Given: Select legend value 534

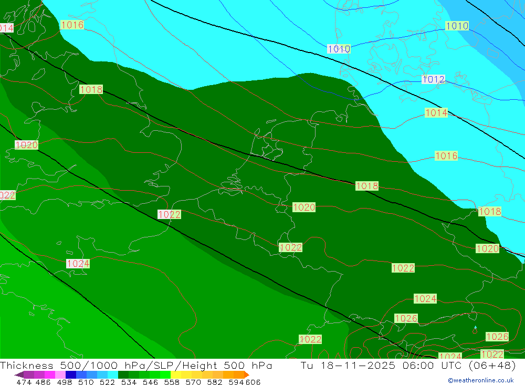Looking at the screenshot, I should [129, 382].
